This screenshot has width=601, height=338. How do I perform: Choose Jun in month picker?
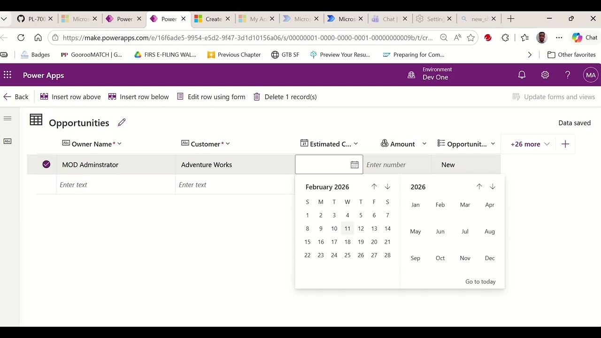click(440, 231)
